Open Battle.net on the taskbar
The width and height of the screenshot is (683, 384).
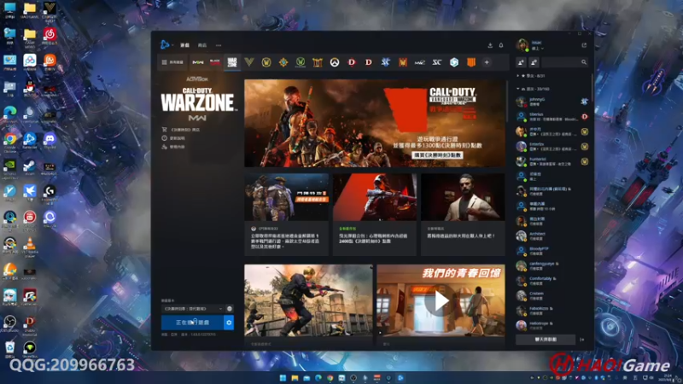[400, 378]
